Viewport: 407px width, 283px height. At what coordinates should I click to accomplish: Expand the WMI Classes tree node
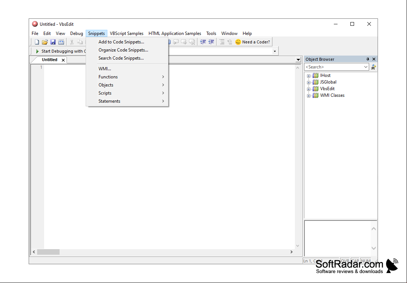308,96
